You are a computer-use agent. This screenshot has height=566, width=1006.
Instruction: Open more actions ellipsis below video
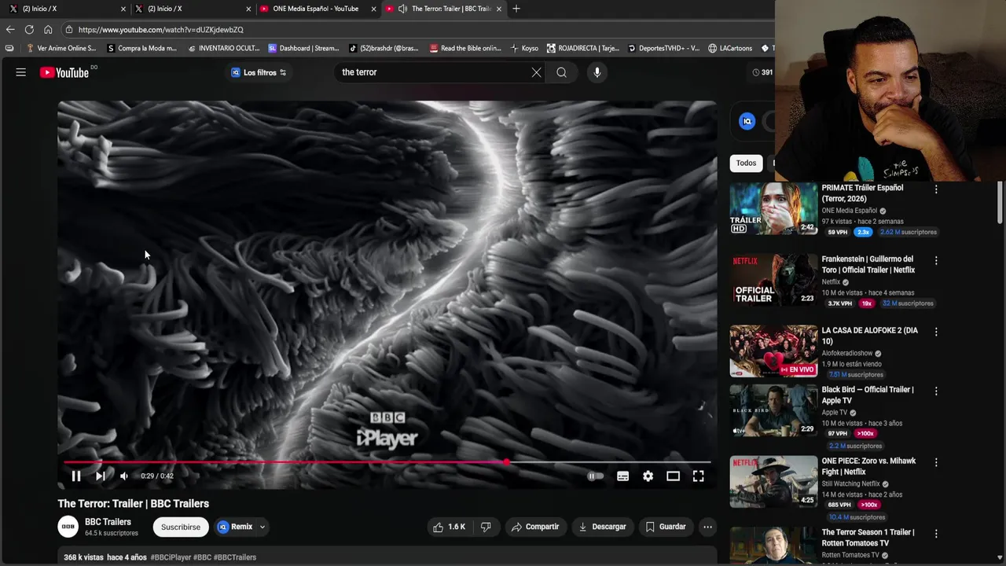pos(707,527)
